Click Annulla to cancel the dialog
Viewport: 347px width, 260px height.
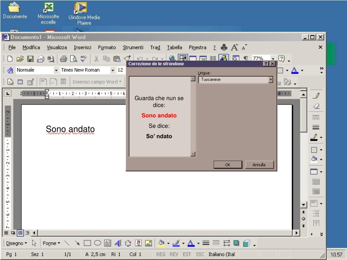pos(259,165)
